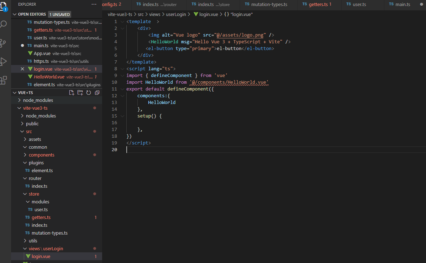
Task: Switch to the main.ts editor tab
Action: (x=403, y=4)
